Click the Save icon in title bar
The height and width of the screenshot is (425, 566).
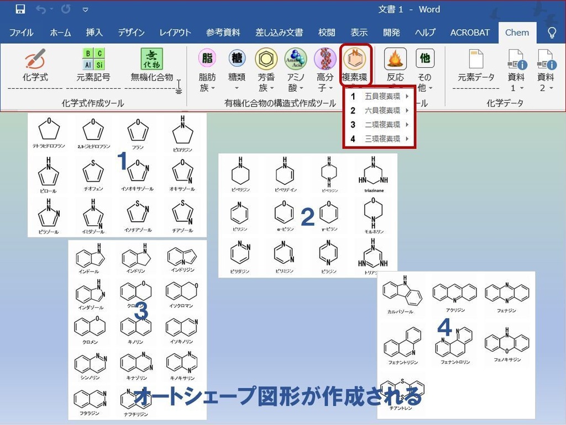coord(20,9)
